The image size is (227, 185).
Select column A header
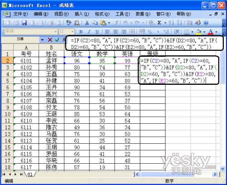(26, 47)
